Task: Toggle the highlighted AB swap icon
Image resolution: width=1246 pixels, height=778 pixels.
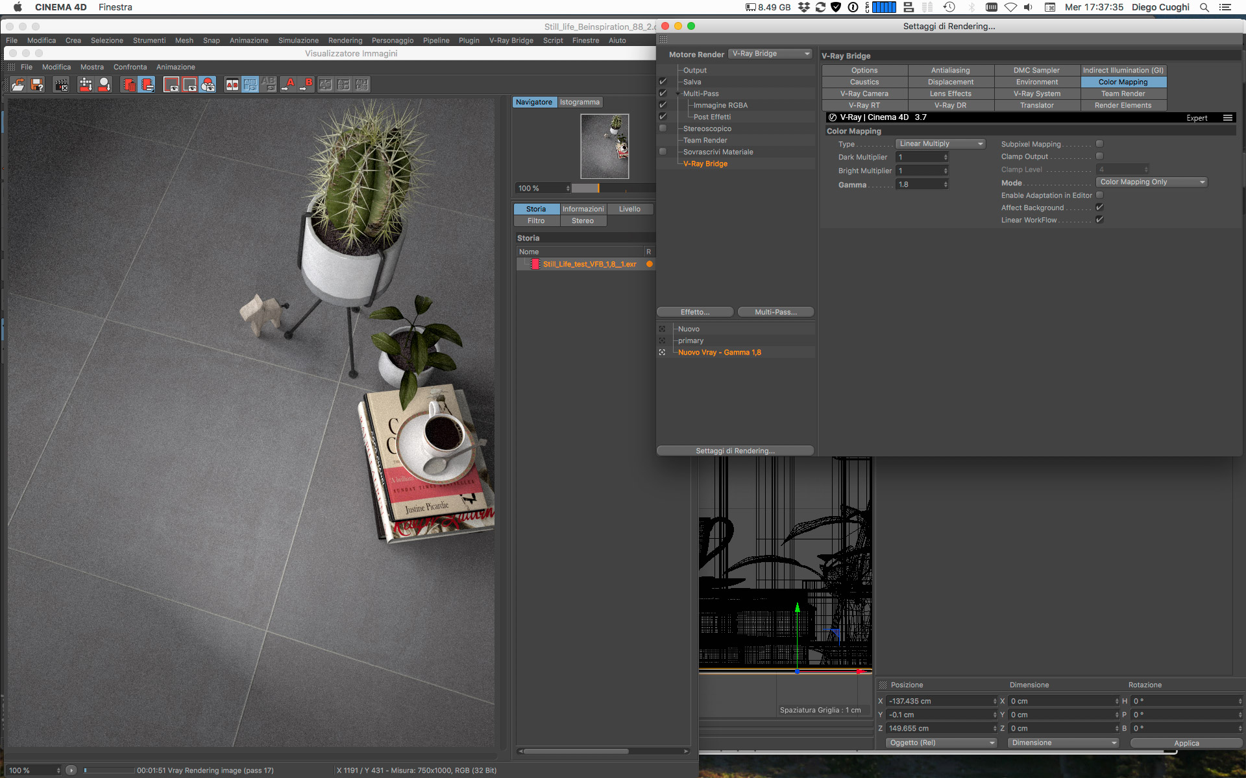Action: [x=250, y=84]
